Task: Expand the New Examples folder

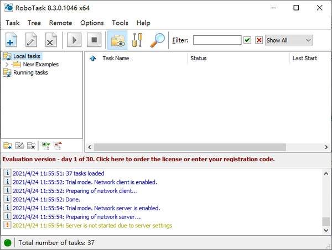Action: [7, 65]
